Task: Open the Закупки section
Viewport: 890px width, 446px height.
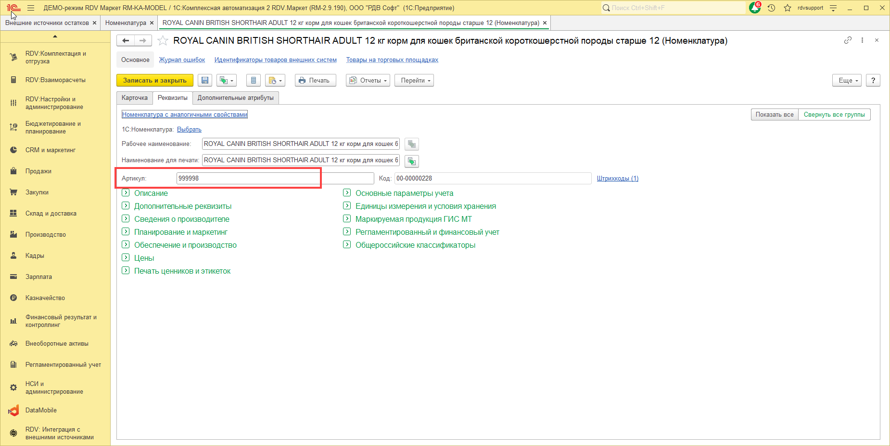Action: [x=55, y=193]
